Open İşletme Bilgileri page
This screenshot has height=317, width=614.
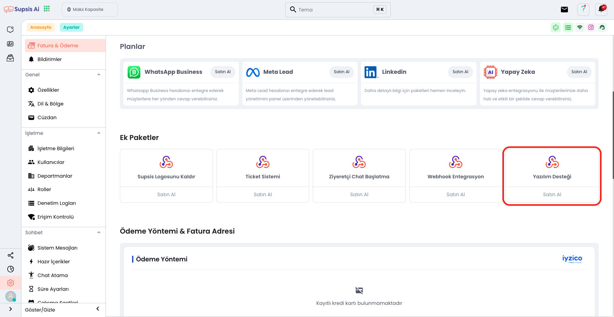[65, 149]
